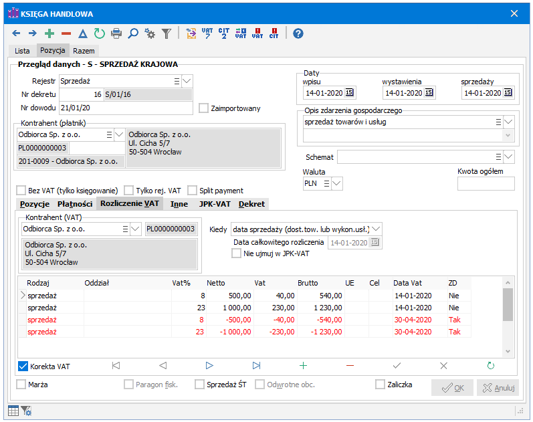
Task: Go to next row in VAT grid navigator
Action: 209,366
